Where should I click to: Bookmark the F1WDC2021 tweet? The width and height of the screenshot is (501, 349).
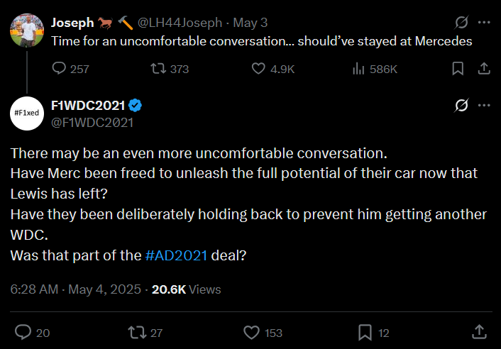coord(365,332)
